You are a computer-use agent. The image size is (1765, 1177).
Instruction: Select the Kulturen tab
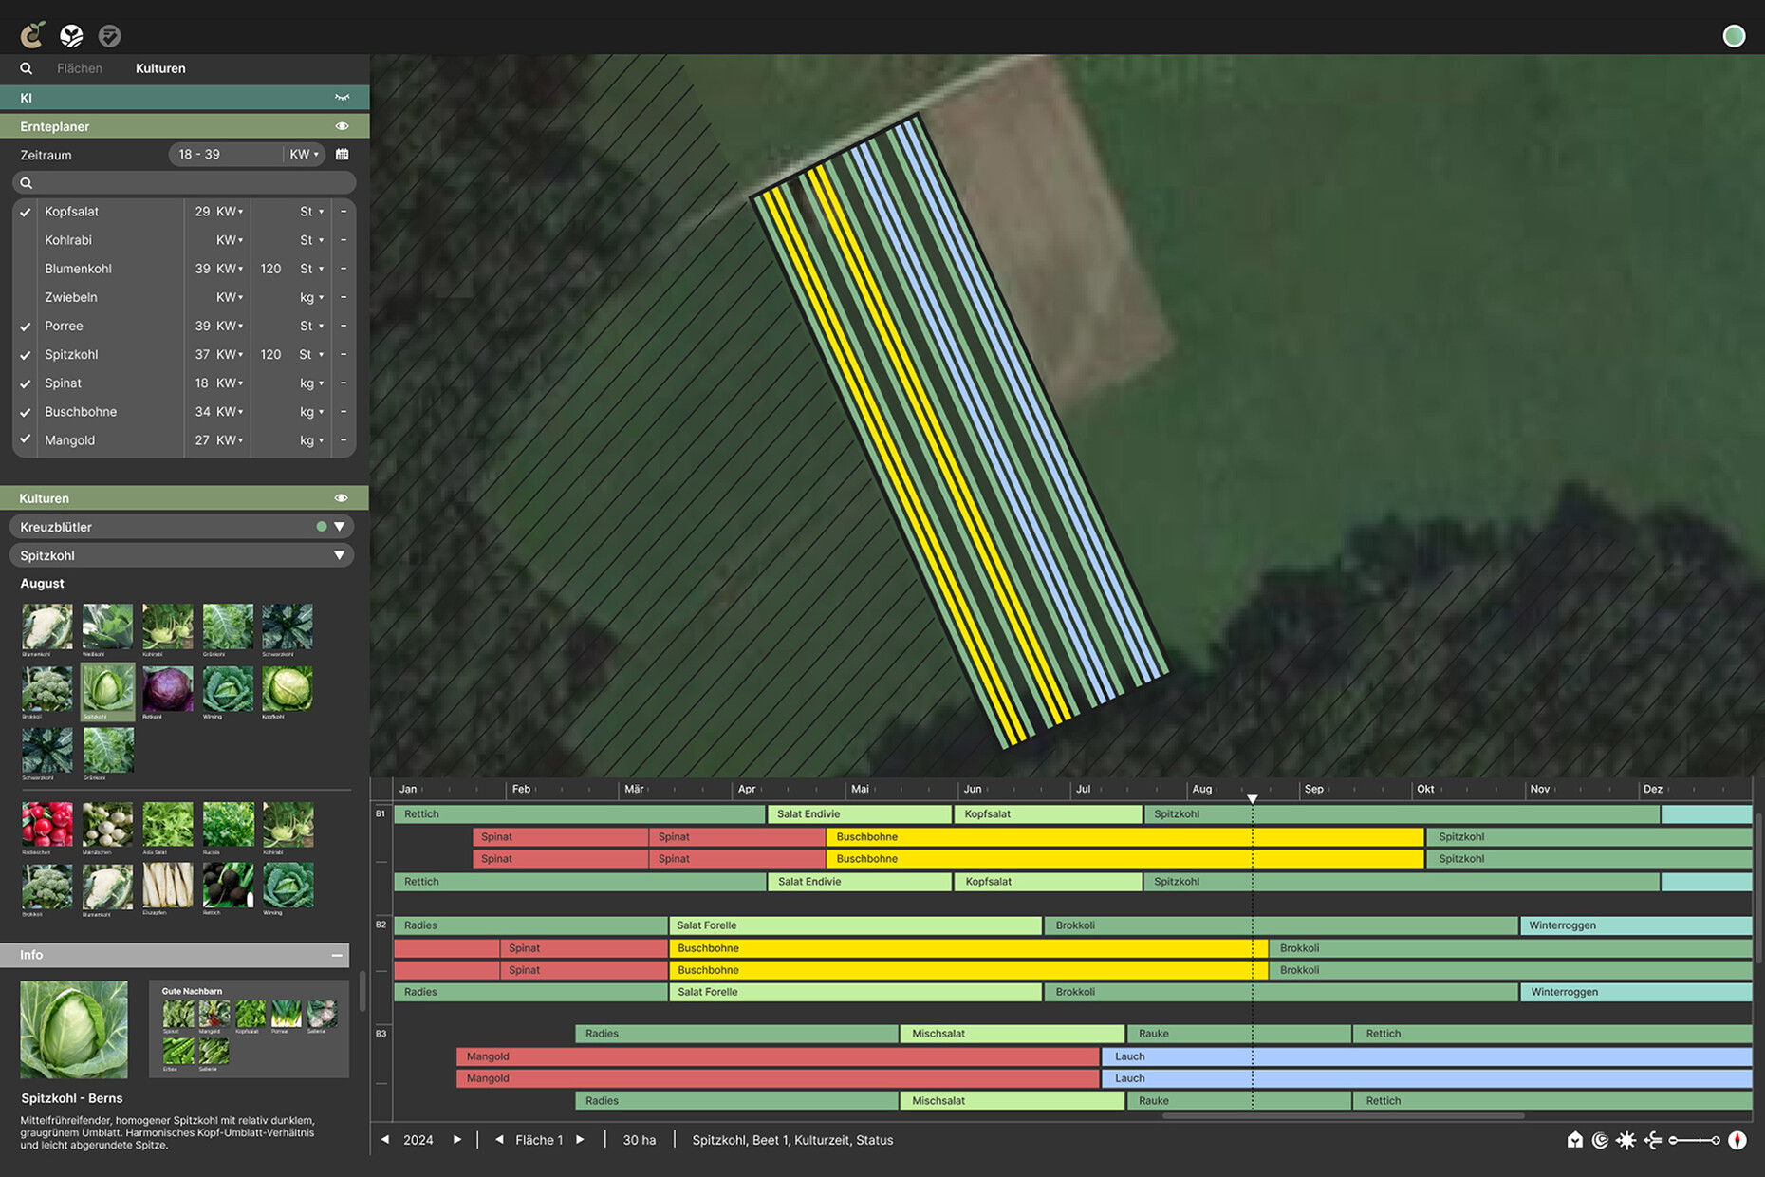point(160,68)
